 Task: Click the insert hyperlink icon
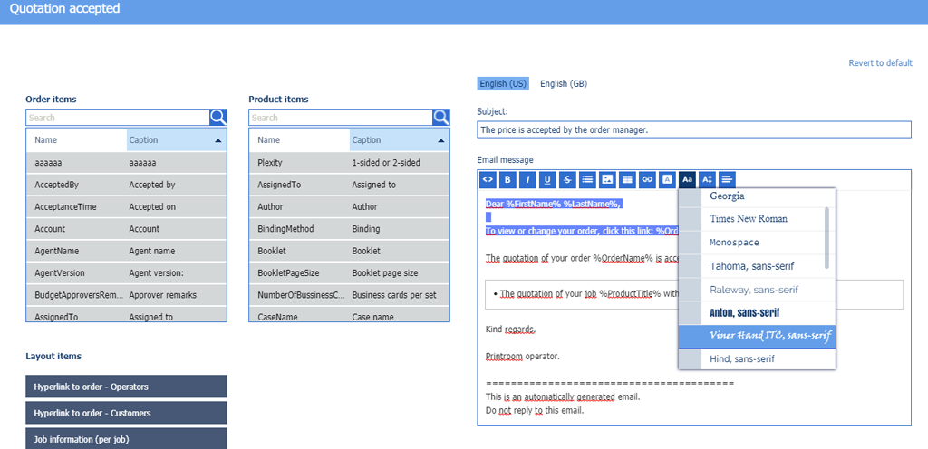647,179
